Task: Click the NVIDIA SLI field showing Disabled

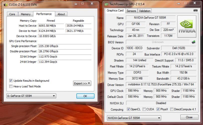Action: point(161,103)
